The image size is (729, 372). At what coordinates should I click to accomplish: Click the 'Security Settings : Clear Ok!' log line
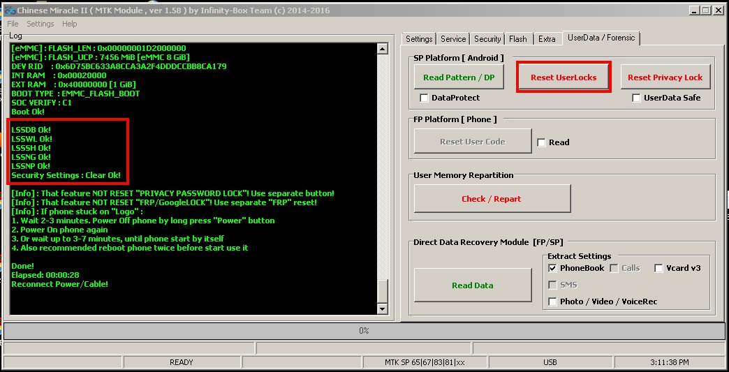pos(66,175)
